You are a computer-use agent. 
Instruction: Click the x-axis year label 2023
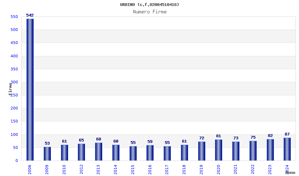coord(270,170)
